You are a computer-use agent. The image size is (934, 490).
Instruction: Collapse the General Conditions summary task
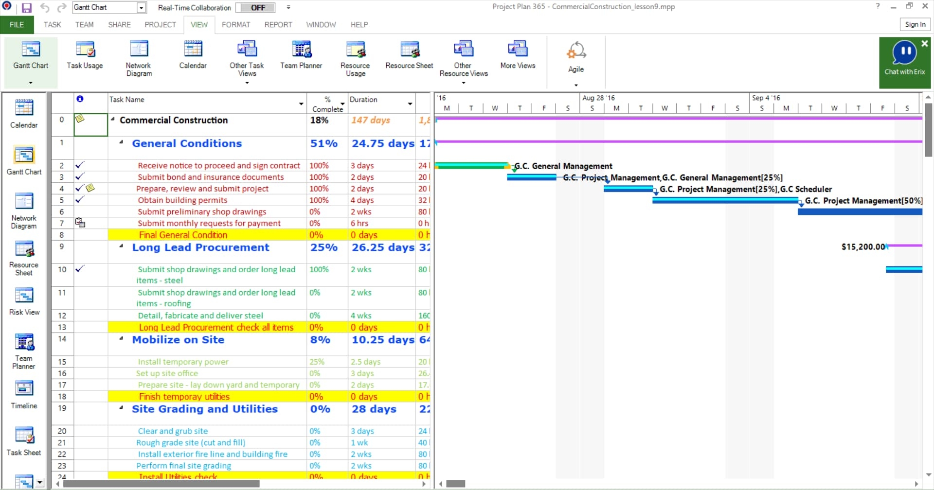pos(121,143)
